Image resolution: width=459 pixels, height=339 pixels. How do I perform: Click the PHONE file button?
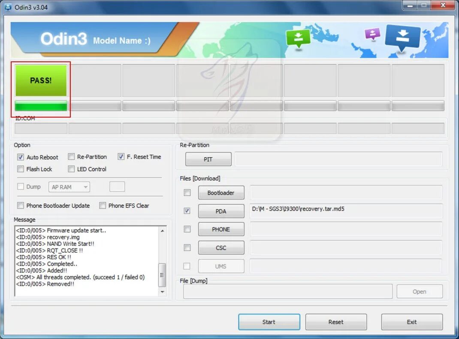[x=221, y=229]
